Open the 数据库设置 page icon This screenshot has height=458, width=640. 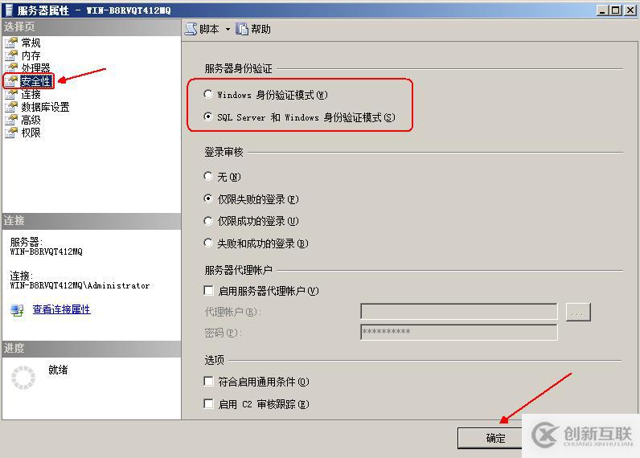[11, 107]
